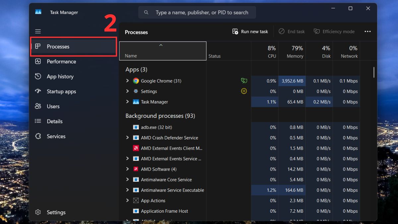Click the red AMD External Events Client icon
Screen dimensions: 398x224
[x=136, y=148]
